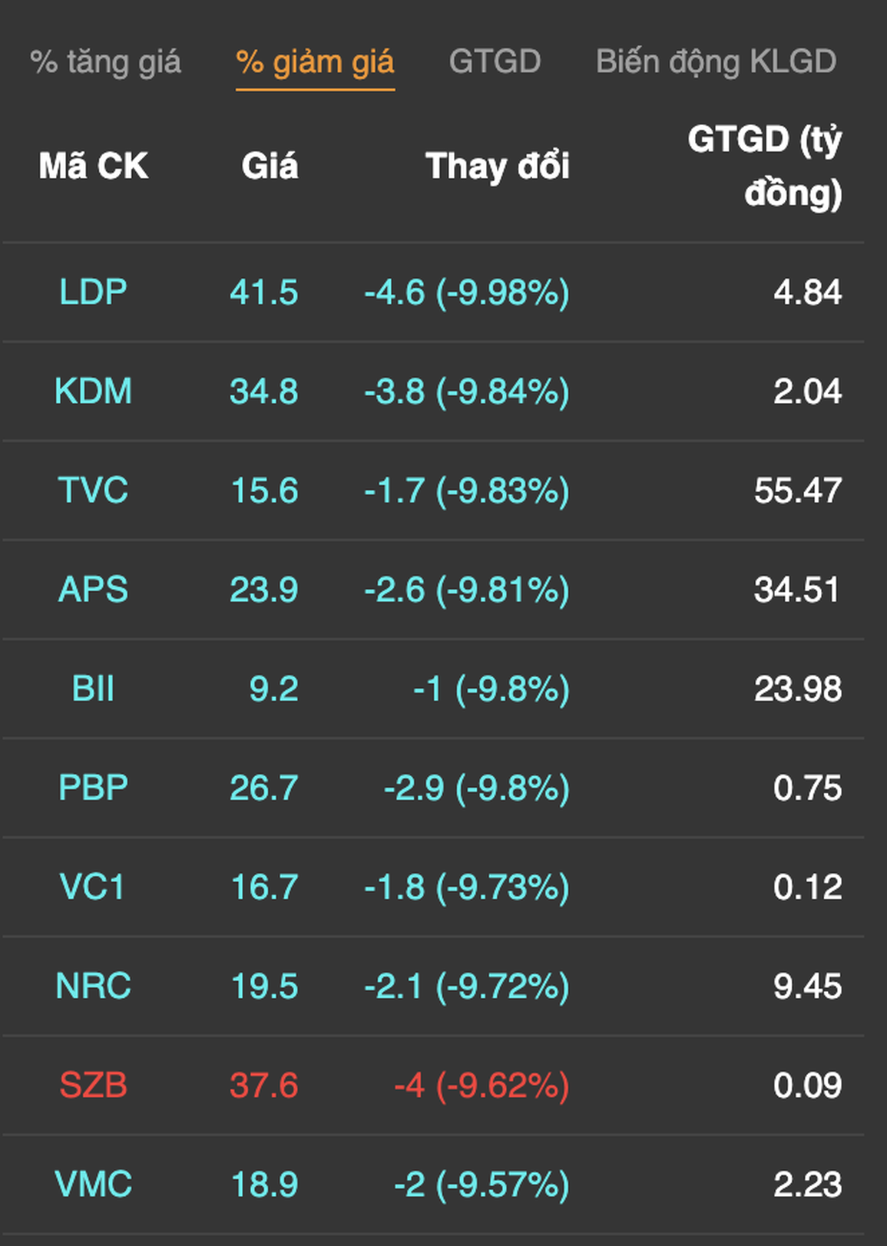Sort by the Giá column header
This screenshot has height=1246, width=887.
(x=270, y=166)
